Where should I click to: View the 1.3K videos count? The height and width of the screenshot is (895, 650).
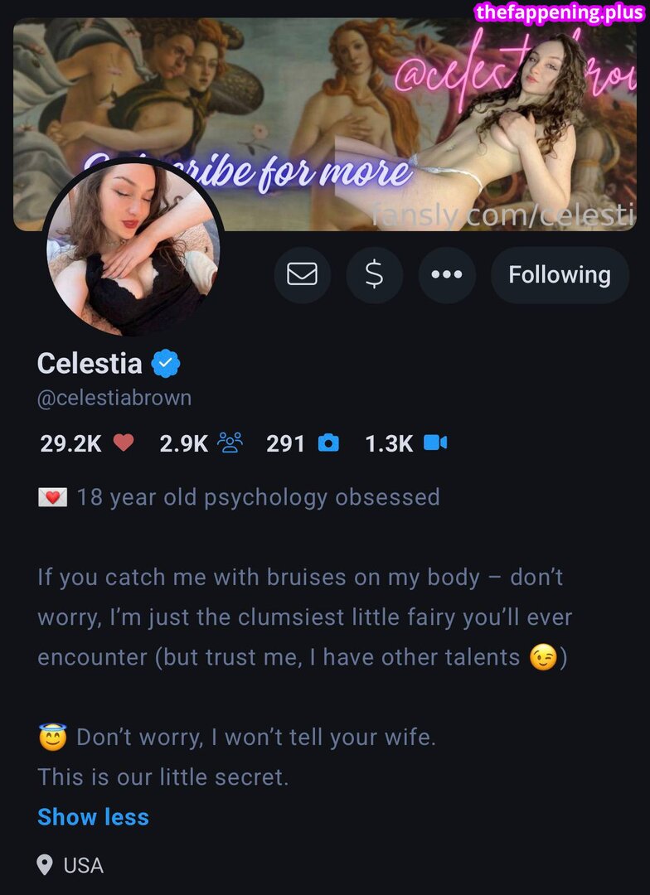point(389,443)
